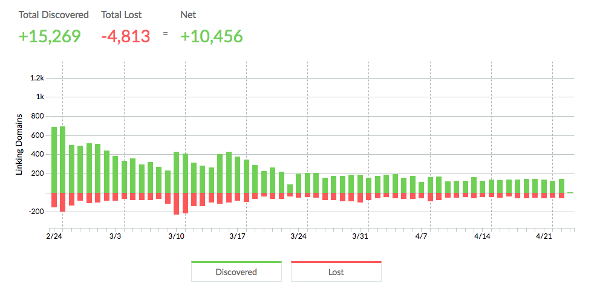Click the -4,813 Total Lost value
Image resolution: width=597 pixels, height=295 pixels.
tap(125, 36)
